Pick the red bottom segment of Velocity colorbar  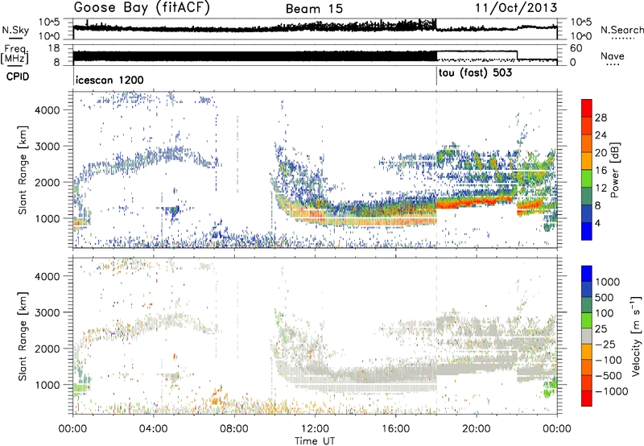pyautogui.click(x=587, y=399)
